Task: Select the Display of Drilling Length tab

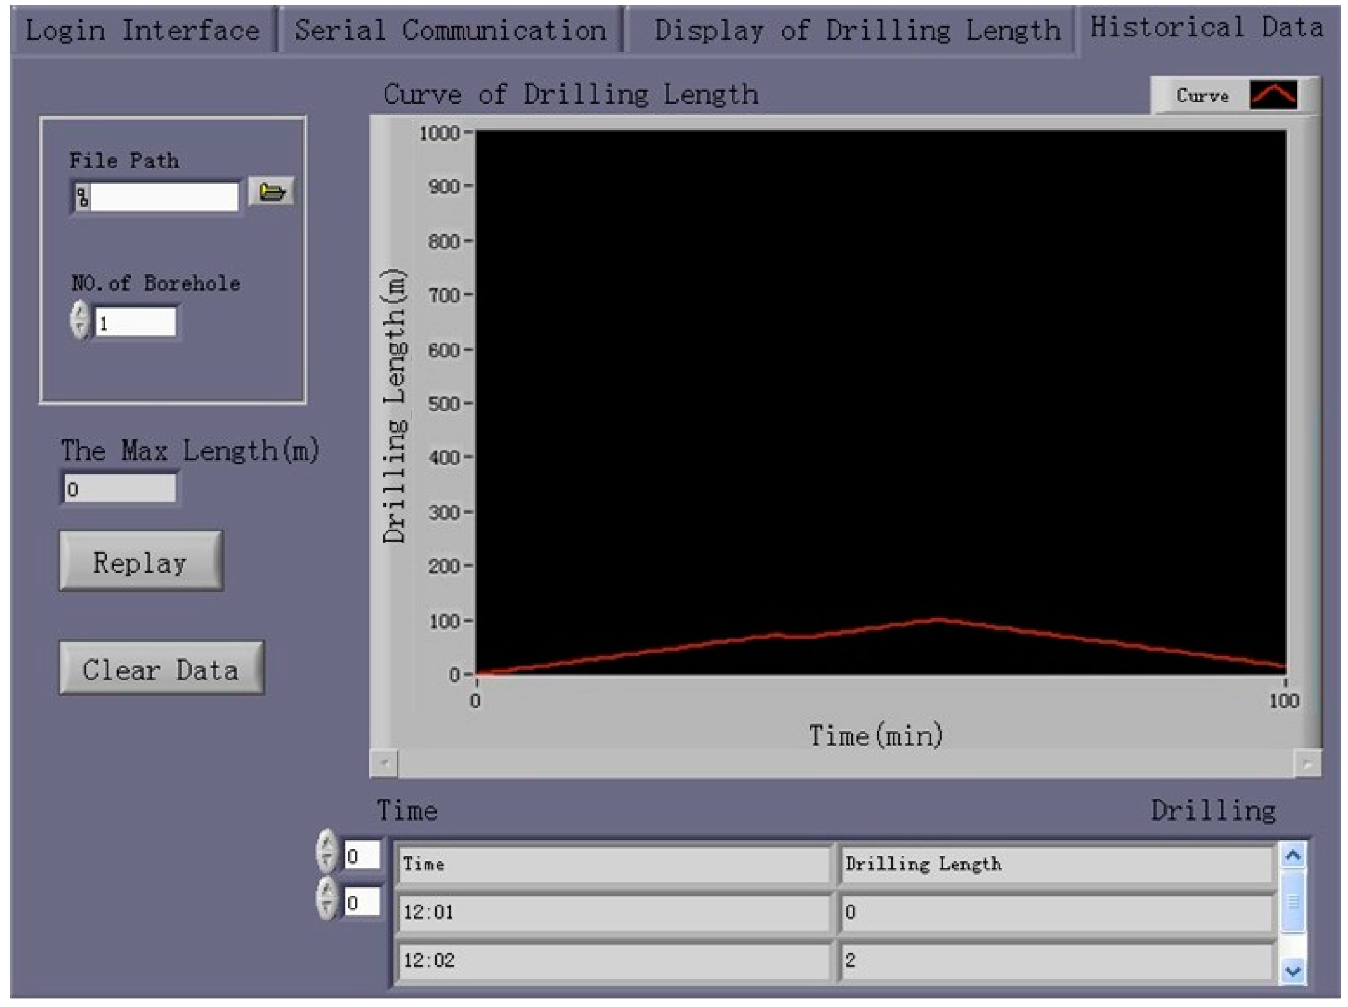Action: [x=856, y=30]
